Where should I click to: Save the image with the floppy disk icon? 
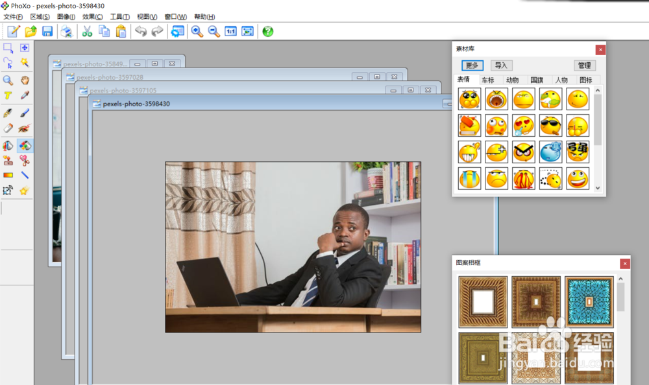[x=47, y=31]
